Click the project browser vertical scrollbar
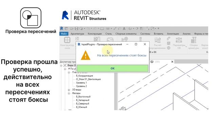The image size is (217, 122). (x=116, y=91)
